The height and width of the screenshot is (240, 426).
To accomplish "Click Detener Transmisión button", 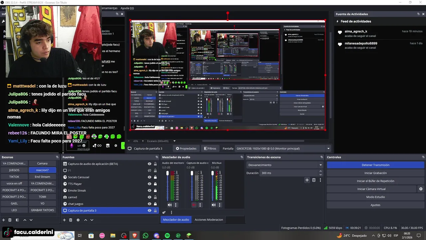I will [x=375, y=165].
